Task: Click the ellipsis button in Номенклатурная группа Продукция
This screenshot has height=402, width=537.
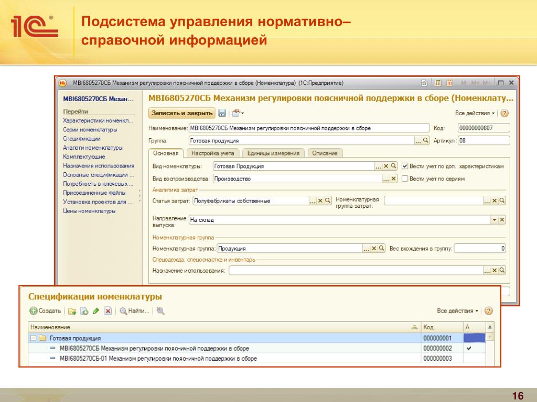Action: (367, 249)
